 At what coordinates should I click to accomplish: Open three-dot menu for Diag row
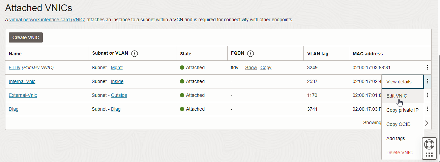428,109
